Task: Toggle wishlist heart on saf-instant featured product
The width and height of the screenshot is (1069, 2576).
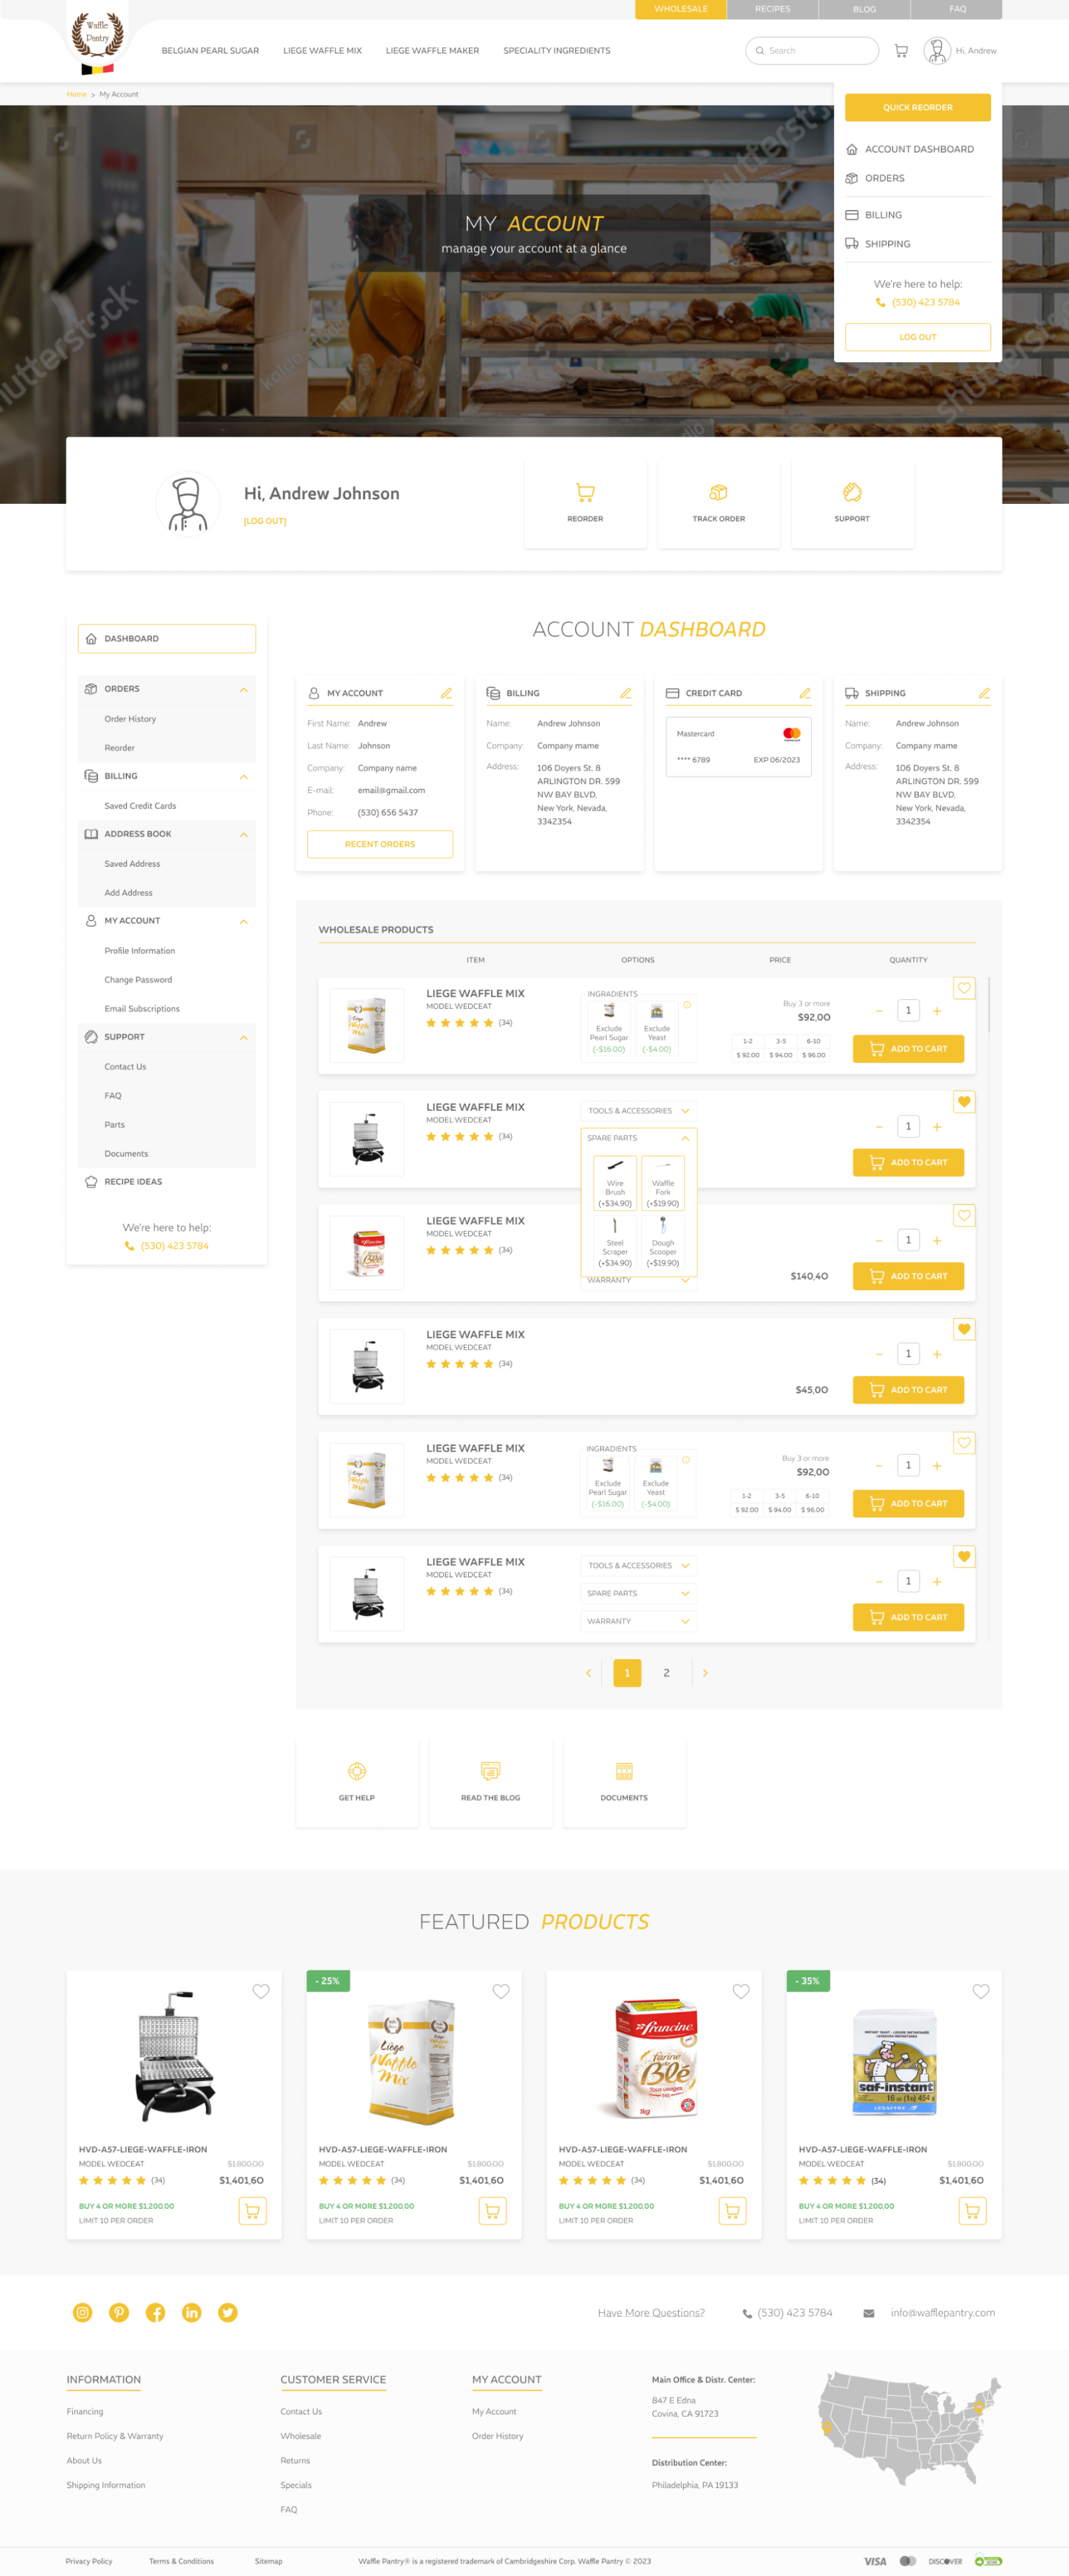Action: (980, 1991)
